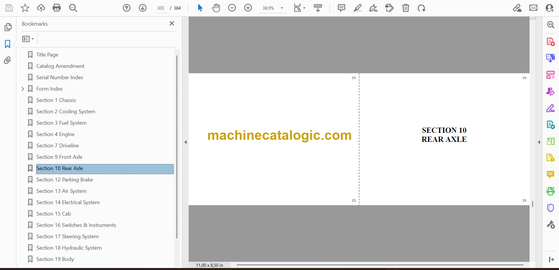This screenshot has height=270, width=559.
Task: Open the Attachments paperclip panel
Action: [8, 60]
